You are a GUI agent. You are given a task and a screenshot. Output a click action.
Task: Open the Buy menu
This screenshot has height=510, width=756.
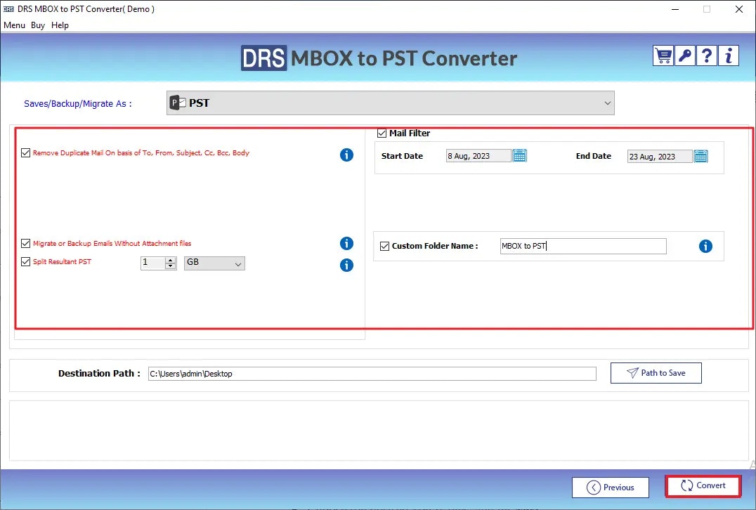[38, 25]
